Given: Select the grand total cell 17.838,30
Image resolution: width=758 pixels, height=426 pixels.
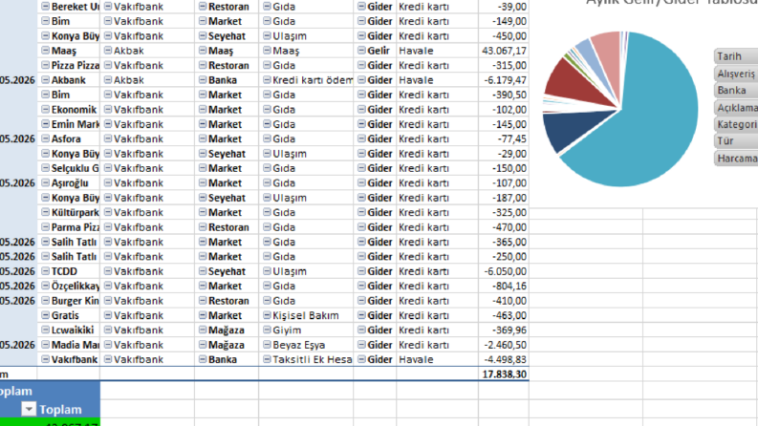Looking at the screenshot, I should tap(504, 374).
